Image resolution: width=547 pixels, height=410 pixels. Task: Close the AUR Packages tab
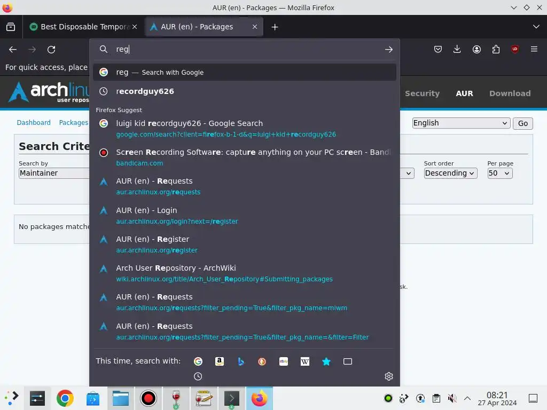pyautogui.click(x=255, y=27)
